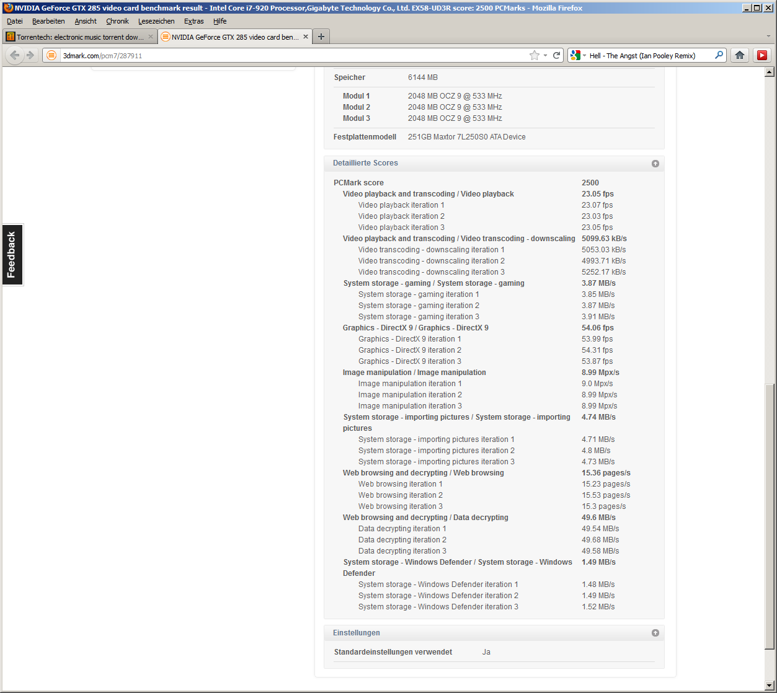Click the Torrentech tab favicon

pos(11,37)
